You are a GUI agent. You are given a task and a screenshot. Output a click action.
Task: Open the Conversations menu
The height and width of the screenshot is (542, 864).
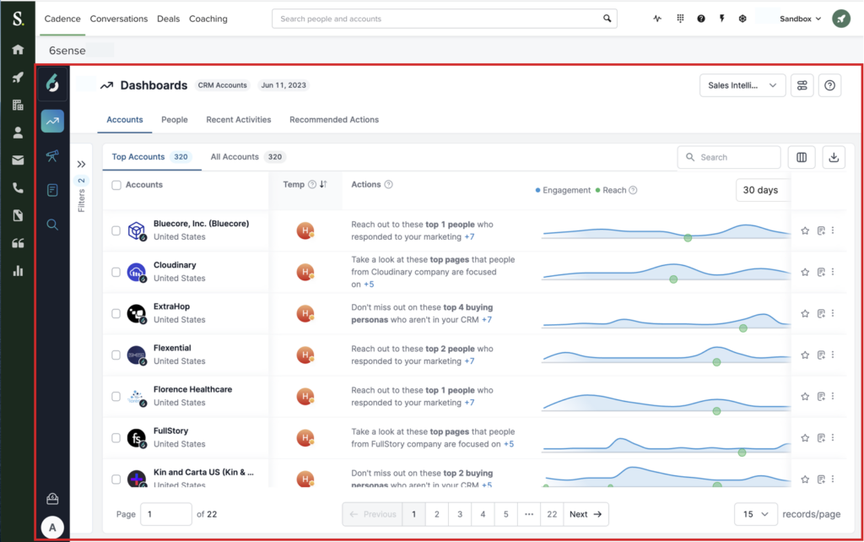coord(118,19)
